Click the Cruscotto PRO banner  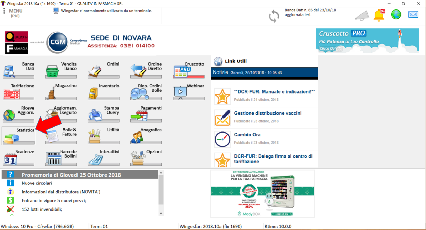pyautogui.click(x=367, y=41)
